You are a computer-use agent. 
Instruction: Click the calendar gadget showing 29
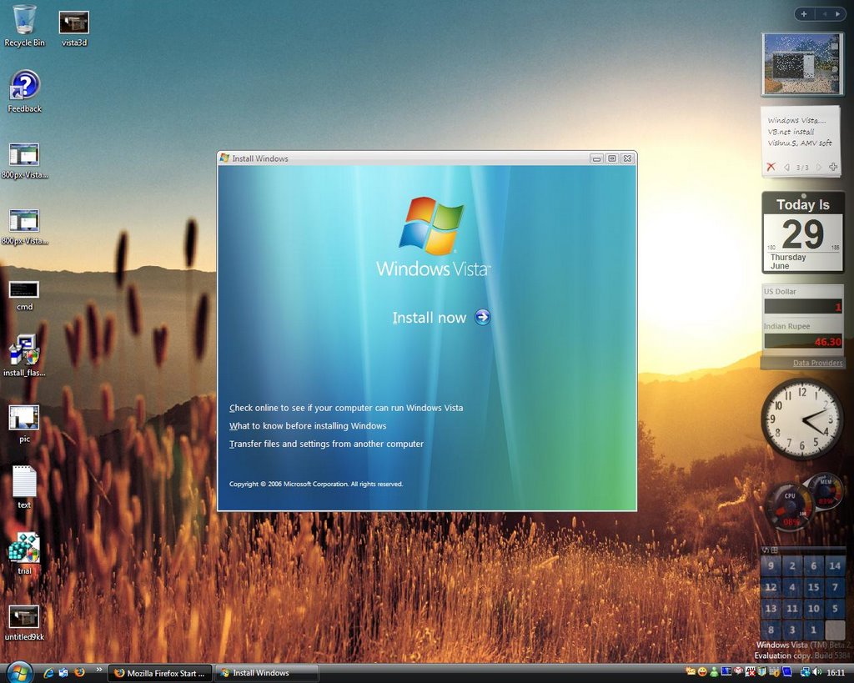[803, 233]
